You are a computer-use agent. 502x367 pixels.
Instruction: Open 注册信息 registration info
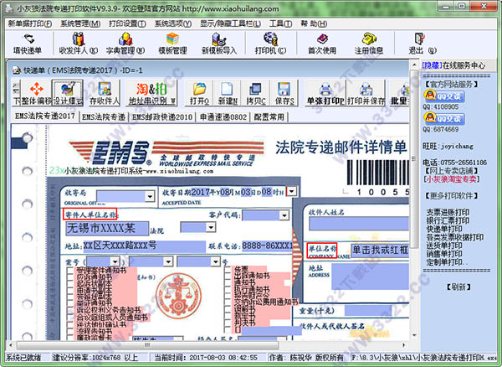369,44
